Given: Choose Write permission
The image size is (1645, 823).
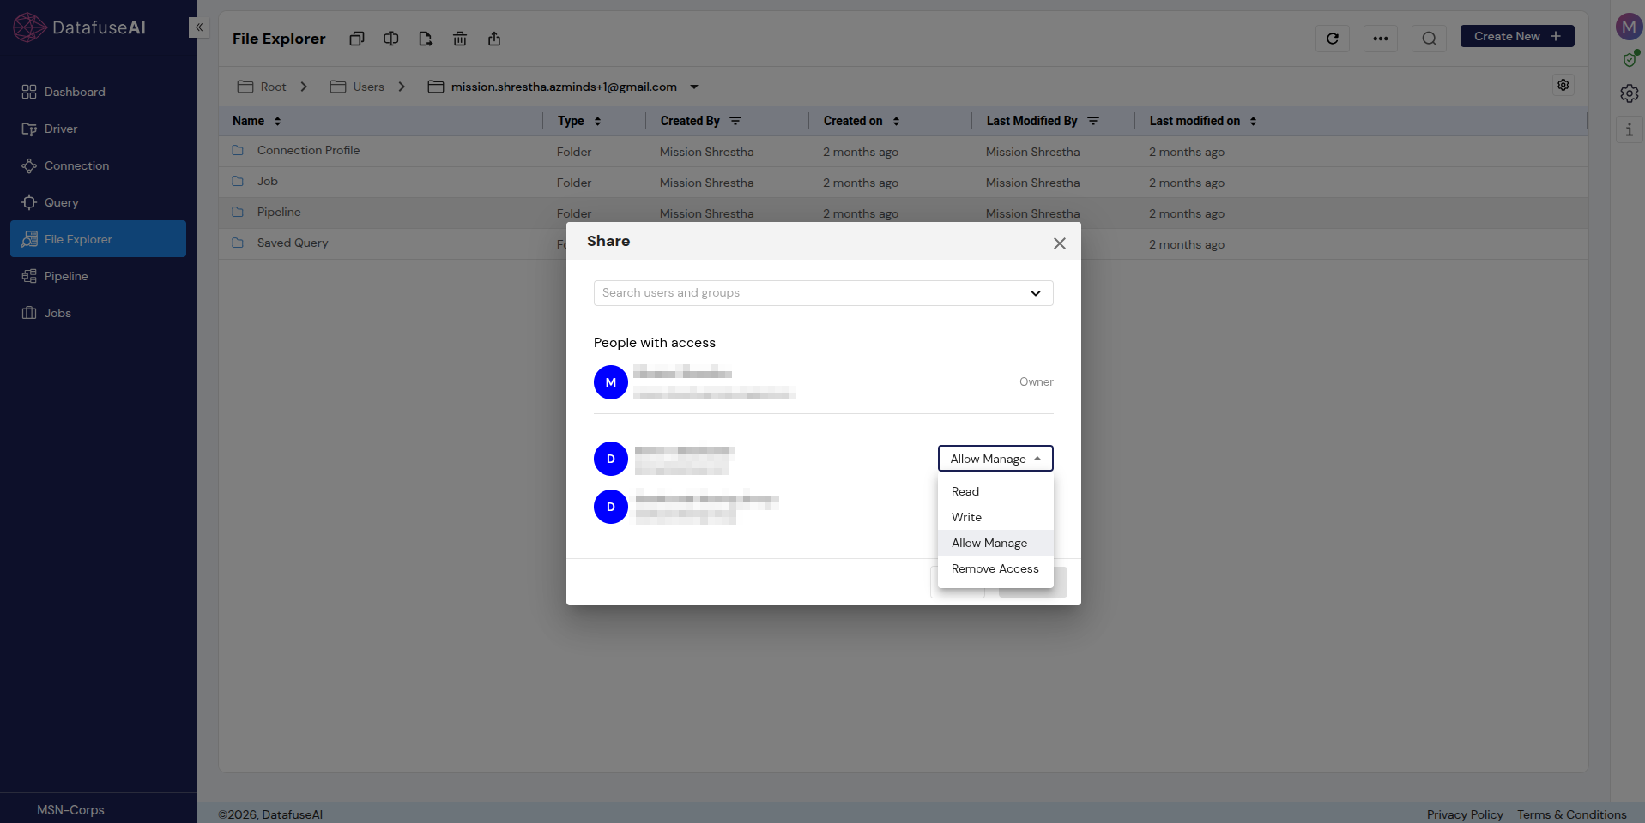Looking at the screenshot, I should [x=995, y=517].
